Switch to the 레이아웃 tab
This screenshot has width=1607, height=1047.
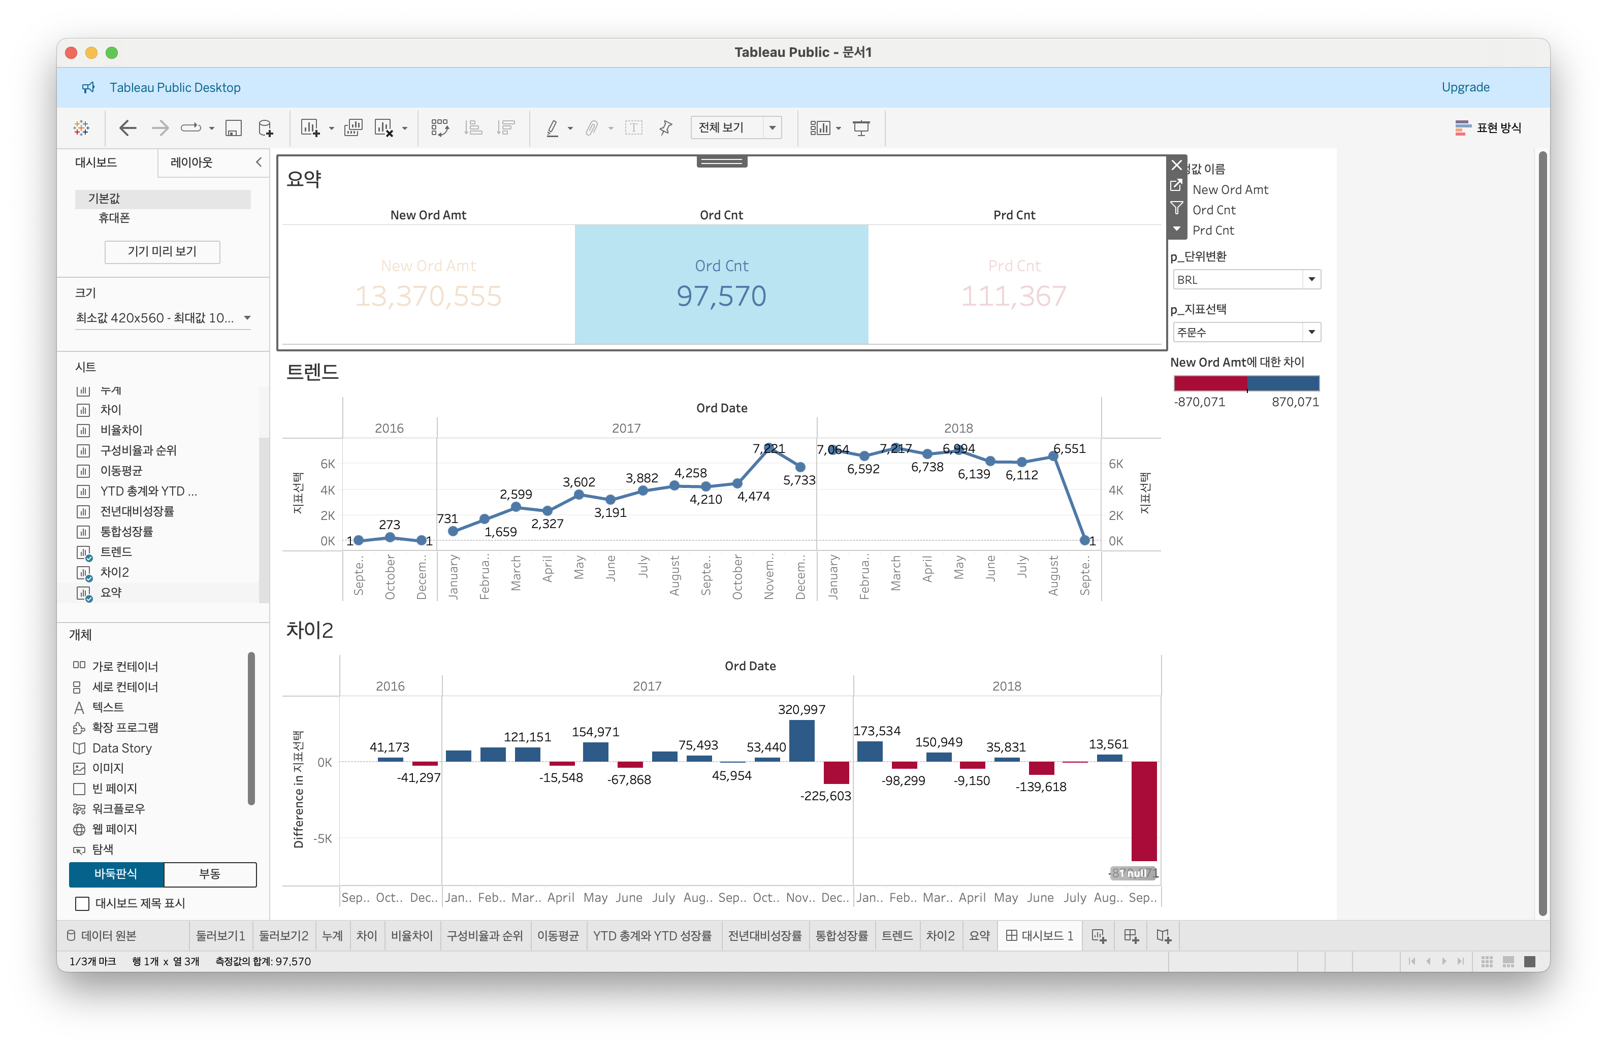[x=191, y=162]
